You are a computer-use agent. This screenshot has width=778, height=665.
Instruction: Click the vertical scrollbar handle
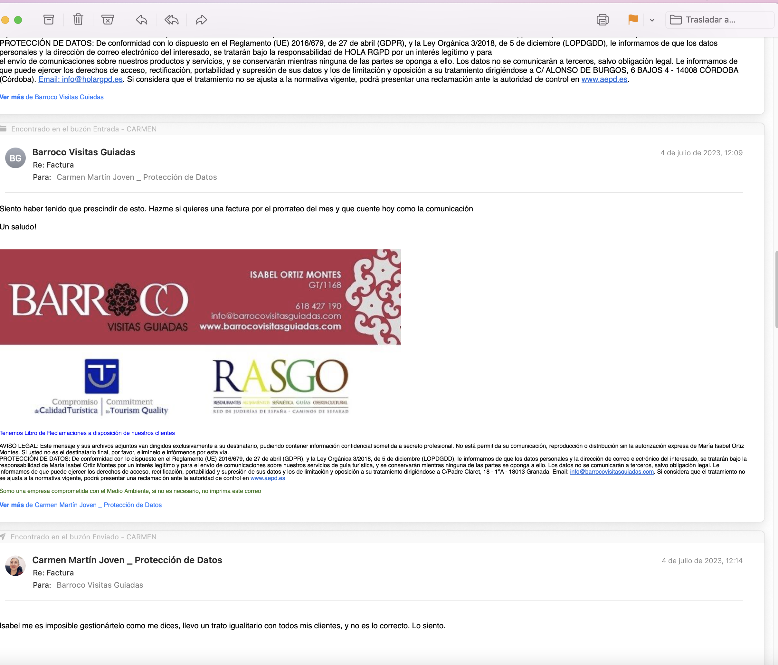pos(776,289)
